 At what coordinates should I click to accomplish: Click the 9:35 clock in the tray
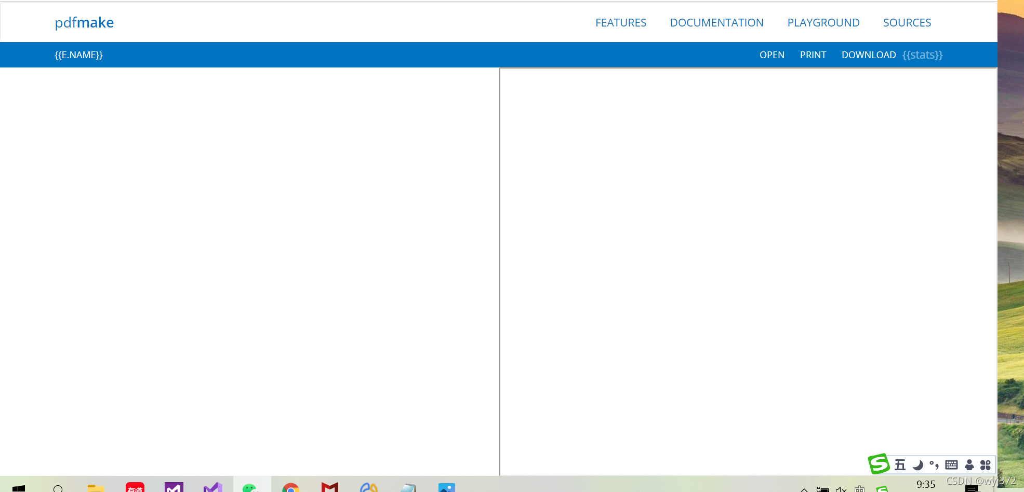coord(925,484)
